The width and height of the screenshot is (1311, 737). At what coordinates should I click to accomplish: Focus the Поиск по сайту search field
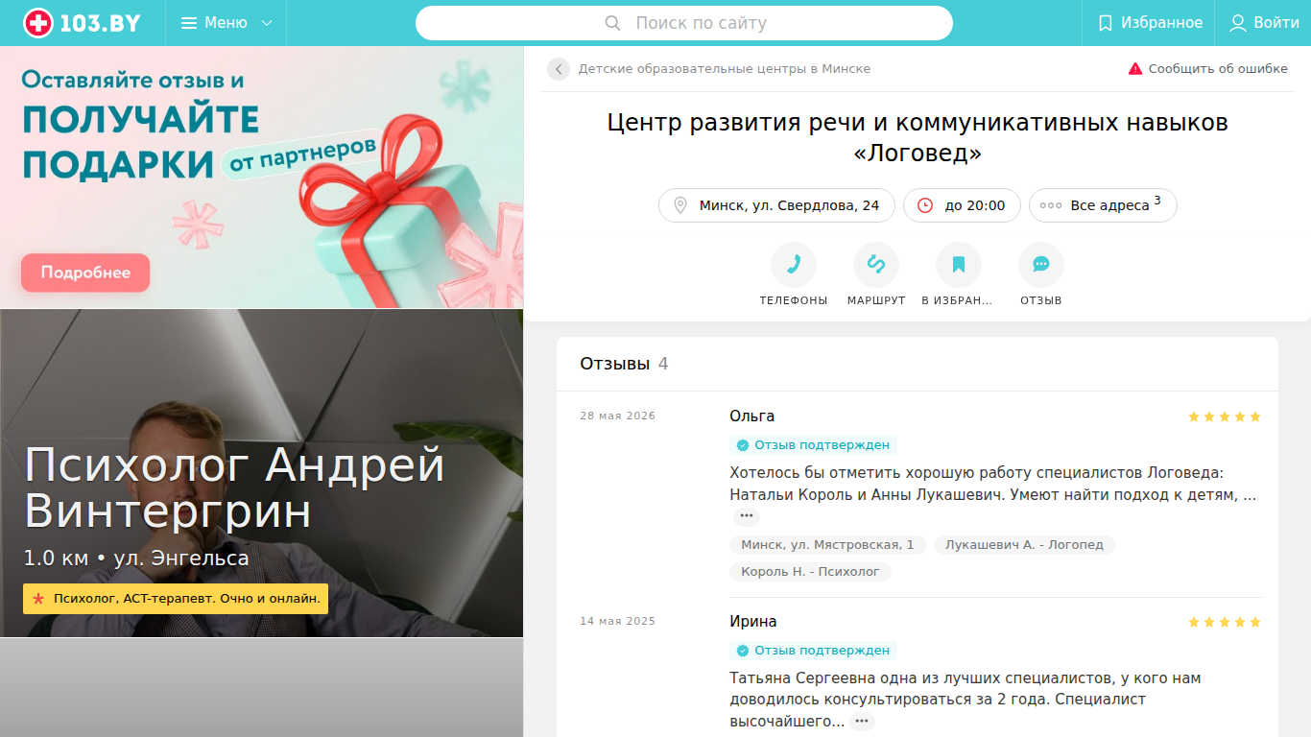coord(683,23)
